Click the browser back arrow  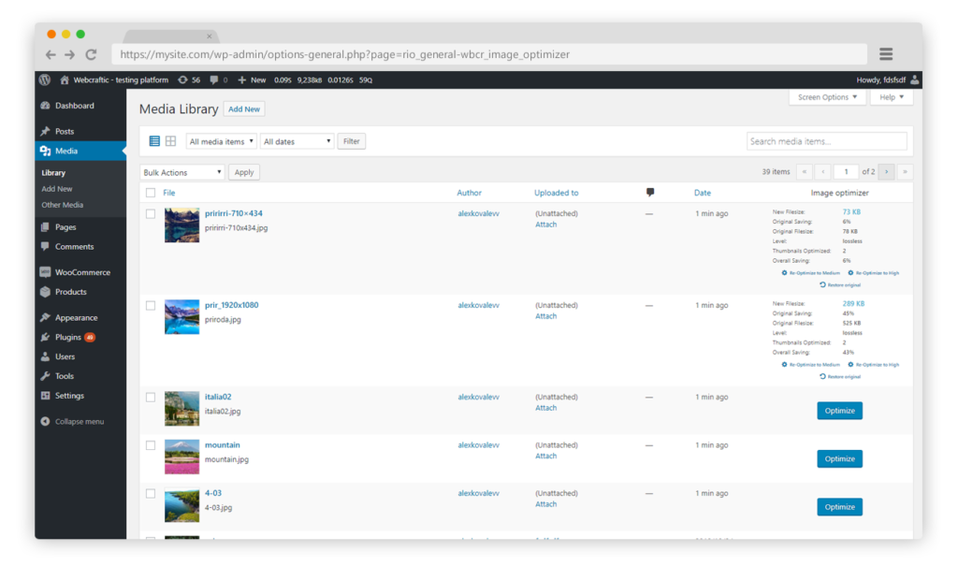(51, 54)
